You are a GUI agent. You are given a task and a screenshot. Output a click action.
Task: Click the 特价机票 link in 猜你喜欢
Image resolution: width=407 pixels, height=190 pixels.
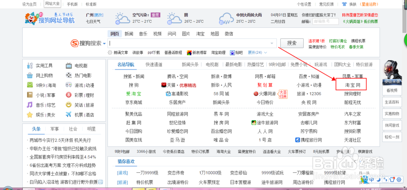click(x=145, y=182)
